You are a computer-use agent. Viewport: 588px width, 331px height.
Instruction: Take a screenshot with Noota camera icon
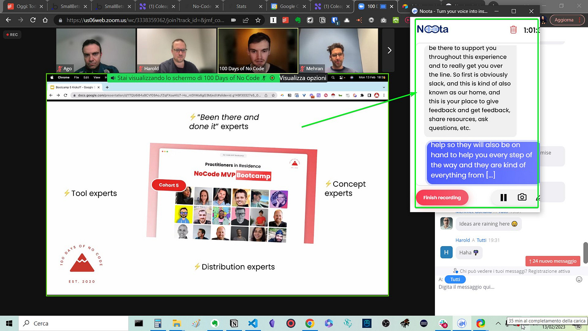click(x=522, y=197)
